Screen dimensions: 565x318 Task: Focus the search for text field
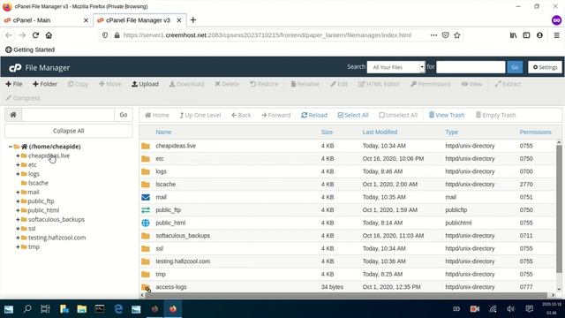pos(471,67)
